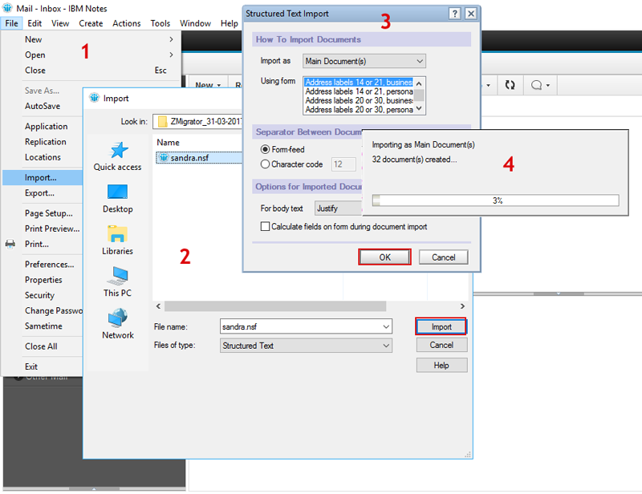Click left arrow of file list scrollbar

[x=158, y=306]
